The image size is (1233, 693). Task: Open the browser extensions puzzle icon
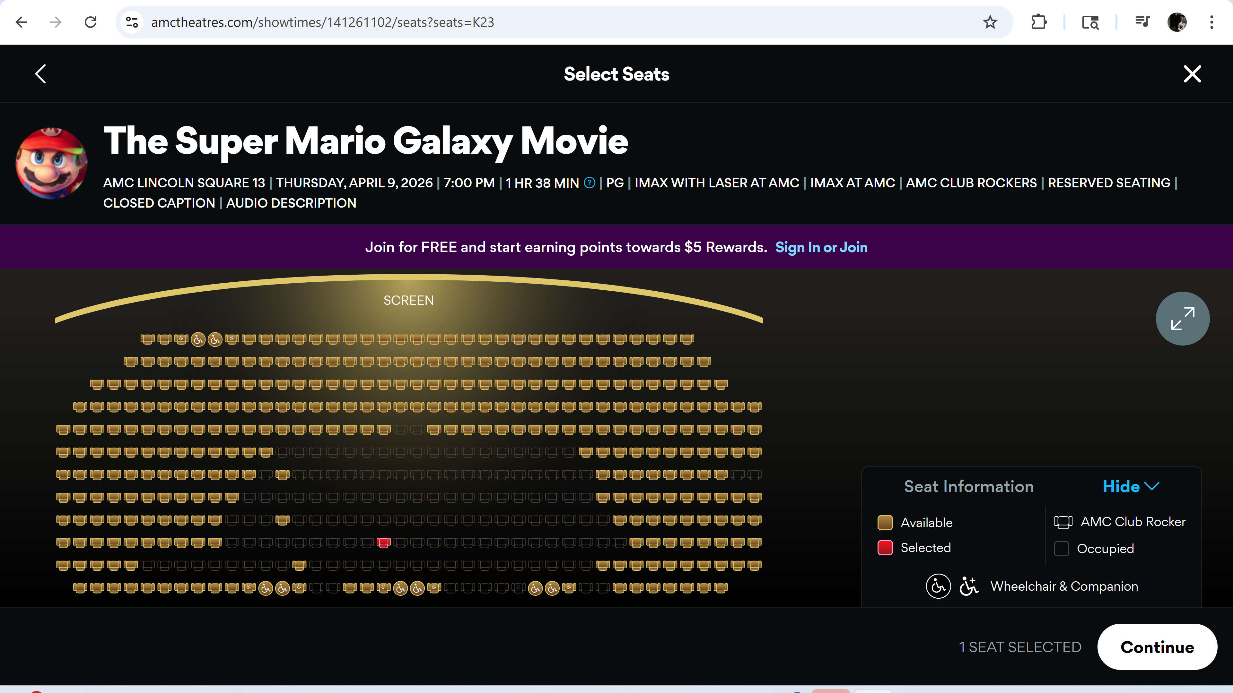click(1038, 22)
